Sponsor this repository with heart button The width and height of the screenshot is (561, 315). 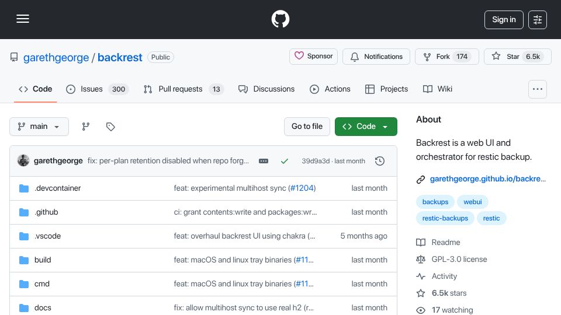coord(313,57)
